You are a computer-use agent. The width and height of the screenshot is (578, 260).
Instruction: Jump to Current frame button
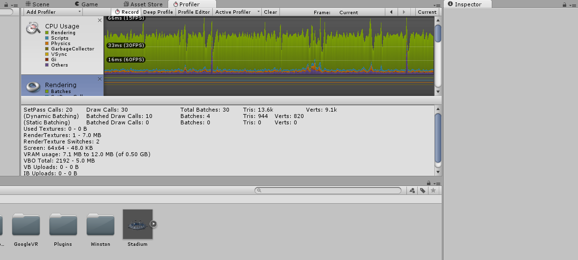[x=427, y=12]
